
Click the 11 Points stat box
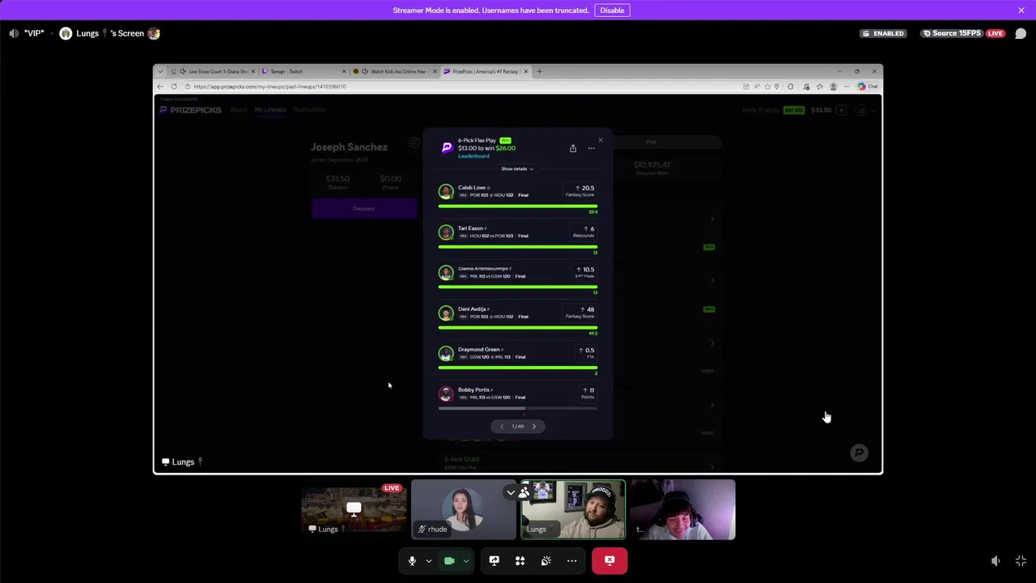(x=587, y=394)
